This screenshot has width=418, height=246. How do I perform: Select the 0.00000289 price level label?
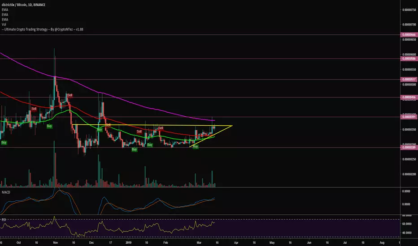(x=409, y=147)
